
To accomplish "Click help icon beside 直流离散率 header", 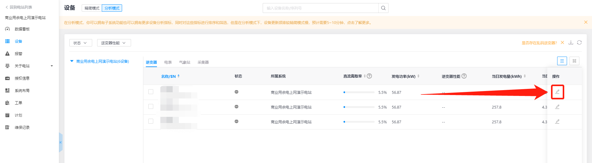I will point(369,76).
